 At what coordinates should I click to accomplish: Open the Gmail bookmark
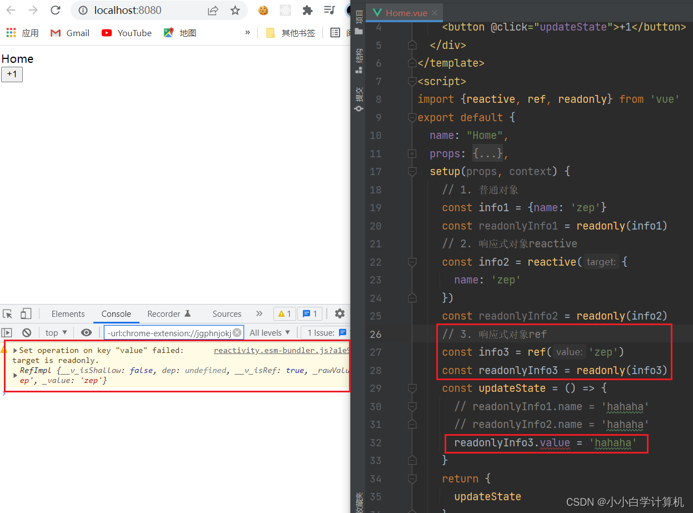(70, 33)
